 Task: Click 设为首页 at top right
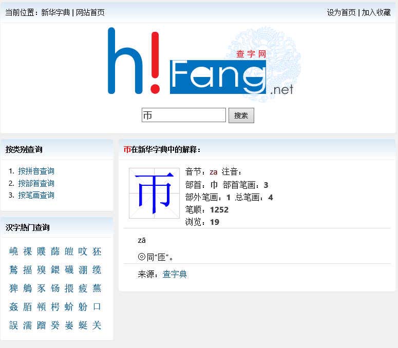coord(341,12)
